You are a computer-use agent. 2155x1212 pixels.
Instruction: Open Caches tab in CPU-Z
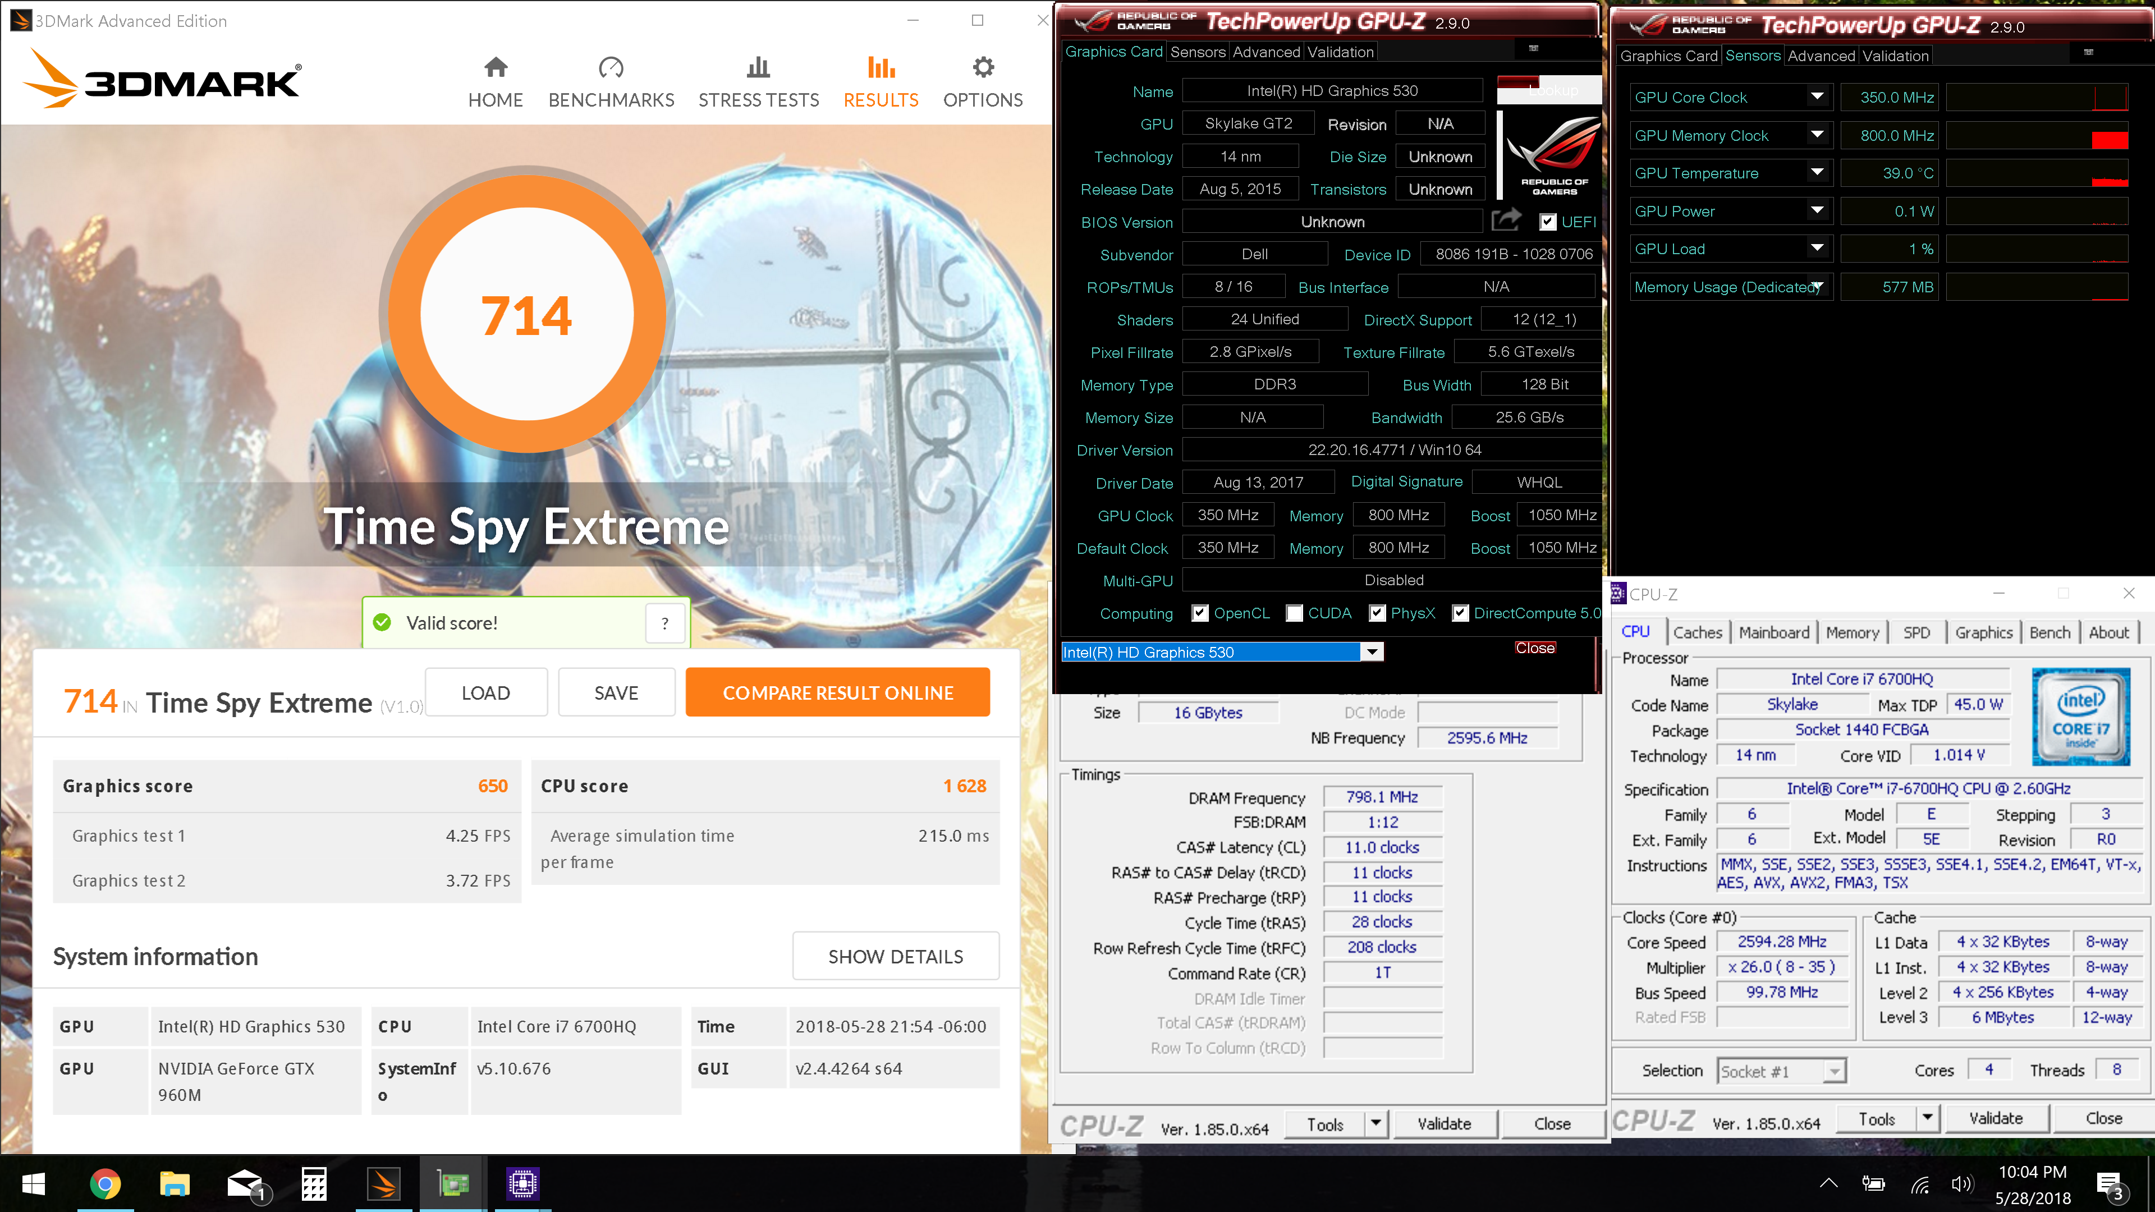click(x=1698, y=632)
